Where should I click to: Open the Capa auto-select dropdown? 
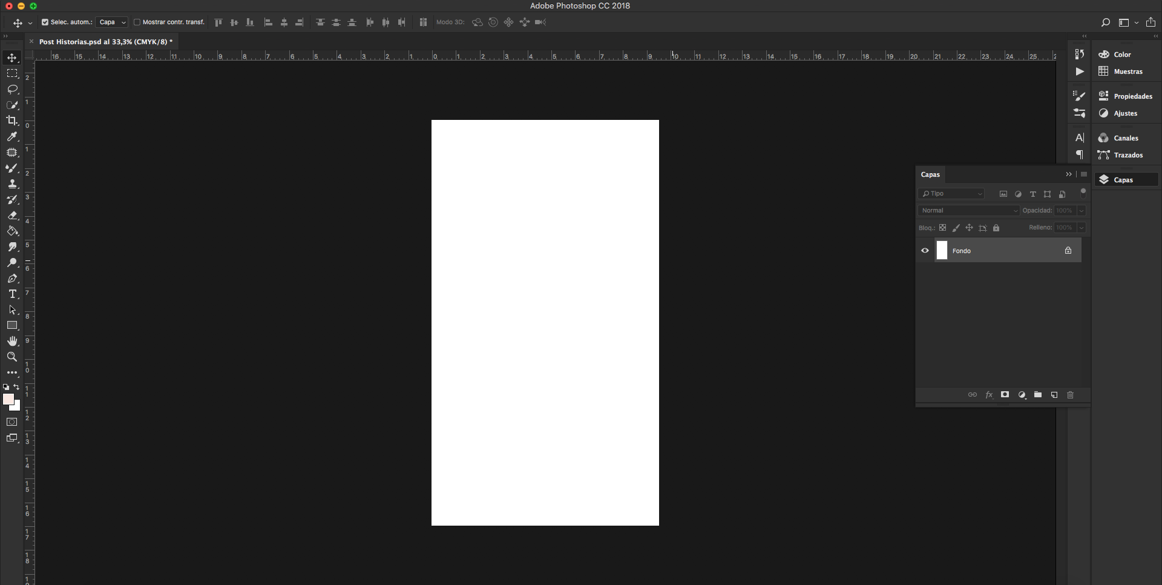coord(112,22)
